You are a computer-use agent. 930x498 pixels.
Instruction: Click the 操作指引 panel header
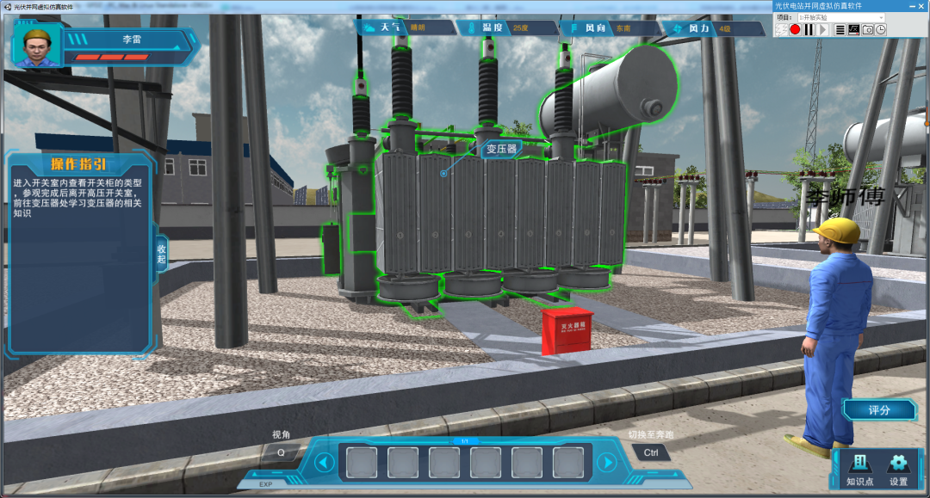click(78, 164)
